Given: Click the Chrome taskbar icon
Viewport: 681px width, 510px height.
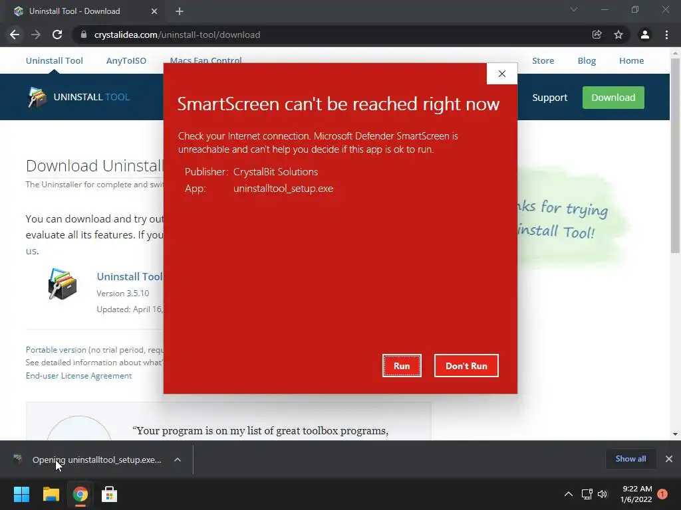Looking at the screenshot, I should pos(80,494).
